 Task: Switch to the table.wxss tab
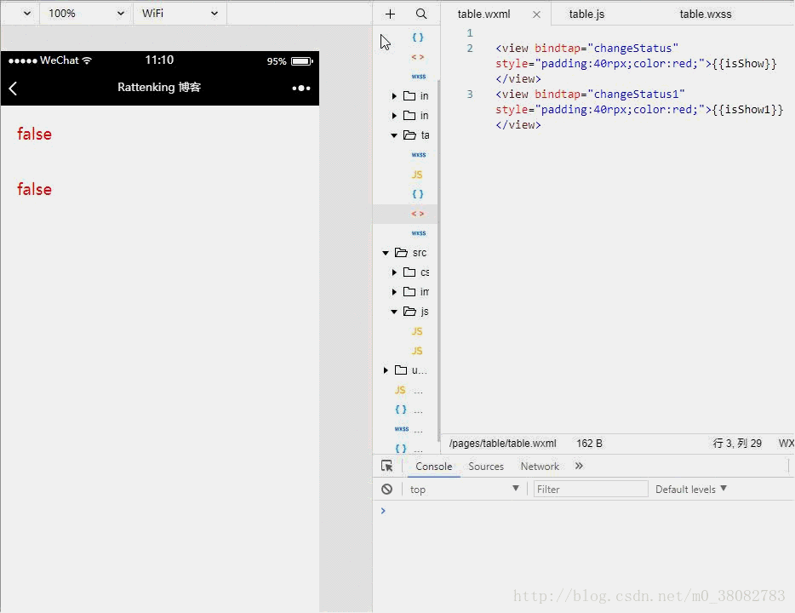(x=706, y=14)
